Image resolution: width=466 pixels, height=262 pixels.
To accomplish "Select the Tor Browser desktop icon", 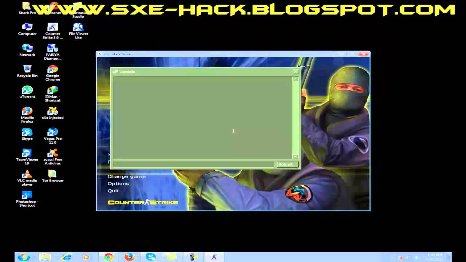I will coord(53,176).
